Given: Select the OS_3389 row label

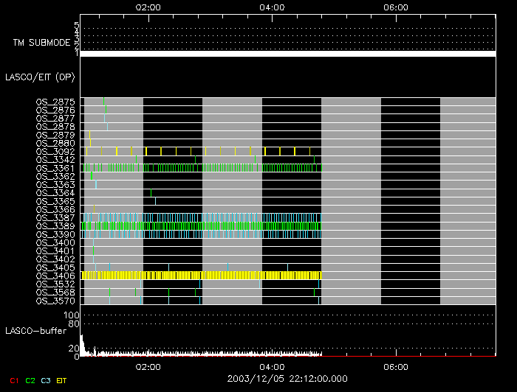Looking at the screenshot, I should [x=55, y=226].
